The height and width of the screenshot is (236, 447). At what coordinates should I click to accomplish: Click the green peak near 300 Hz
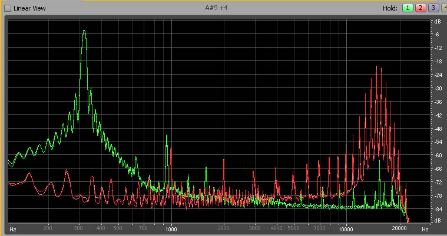(x=84, y=32)
